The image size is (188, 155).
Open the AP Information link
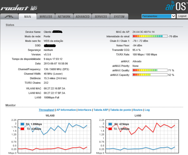click(x=66, y=110)
